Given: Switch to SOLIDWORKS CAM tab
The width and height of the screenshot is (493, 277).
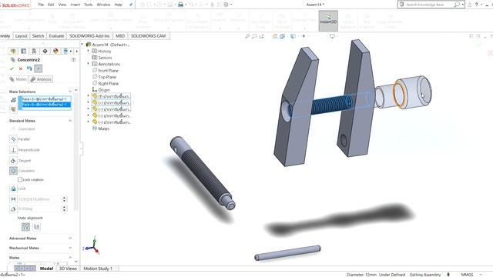Looking at the screenshot, I should point(148,36).
